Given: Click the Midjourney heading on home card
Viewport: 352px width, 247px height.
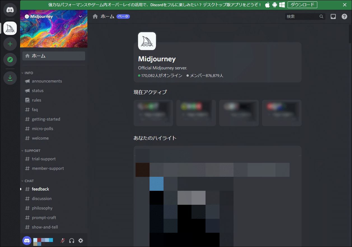Looking at the screenshot, I should click(x=157, y=59).
